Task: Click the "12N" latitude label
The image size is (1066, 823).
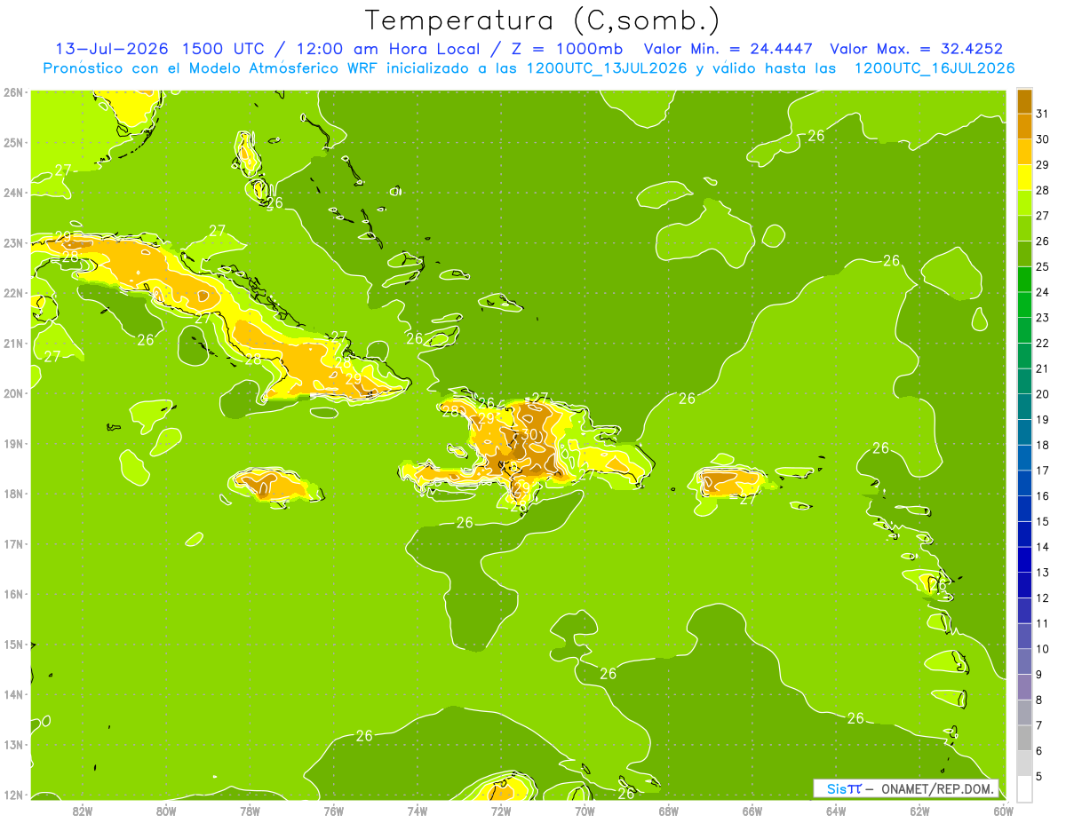Action: (12, 795)
